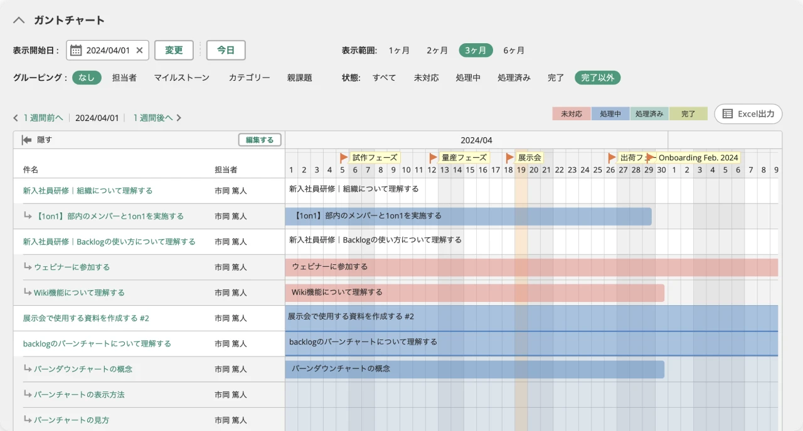Image resolution: width=803 pixels, height=431 pixels.
Task: Group the chart by 担当者
Action: [124, 78]
